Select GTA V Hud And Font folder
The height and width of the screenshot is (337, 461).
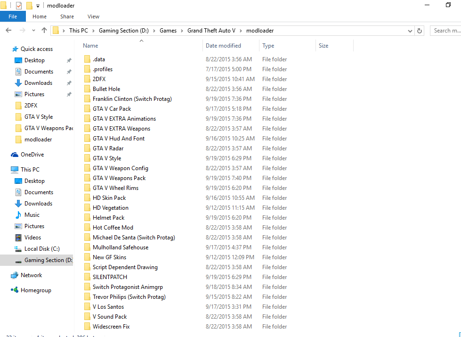(x=119, y=139)
